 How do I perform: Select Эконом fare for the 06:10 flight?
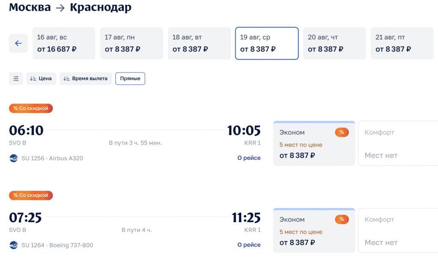[x=314, y=144]
